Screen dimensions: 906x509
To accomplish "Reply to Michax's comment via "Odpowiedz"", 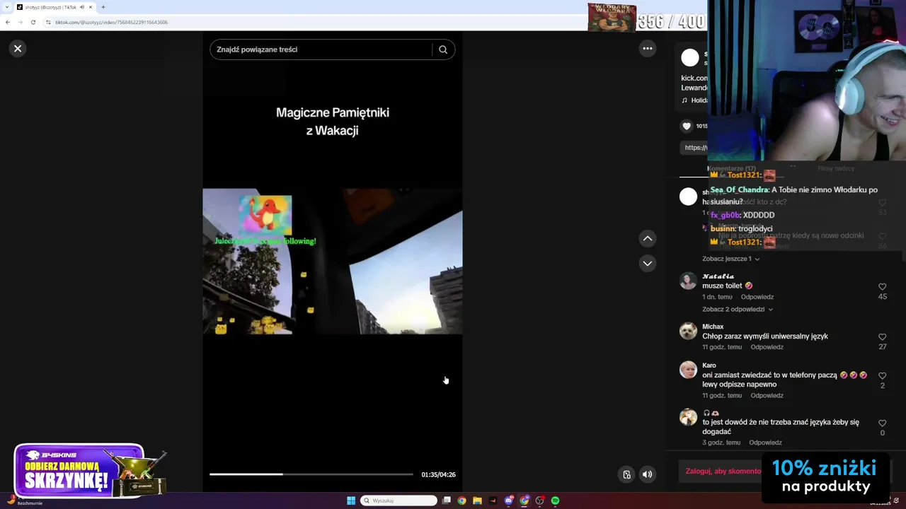I will tap(767, 347).
